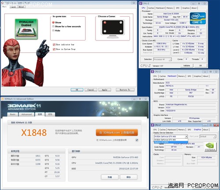Switch to the Basic tab in 3DMark
The height and width of the screenshot is (190, 220).
pyautogui.click(x=13, y=114)
